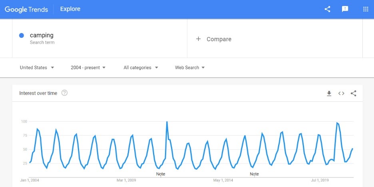
Task: Expand the All categories dropdown
Action: click(x=141, y=68)
